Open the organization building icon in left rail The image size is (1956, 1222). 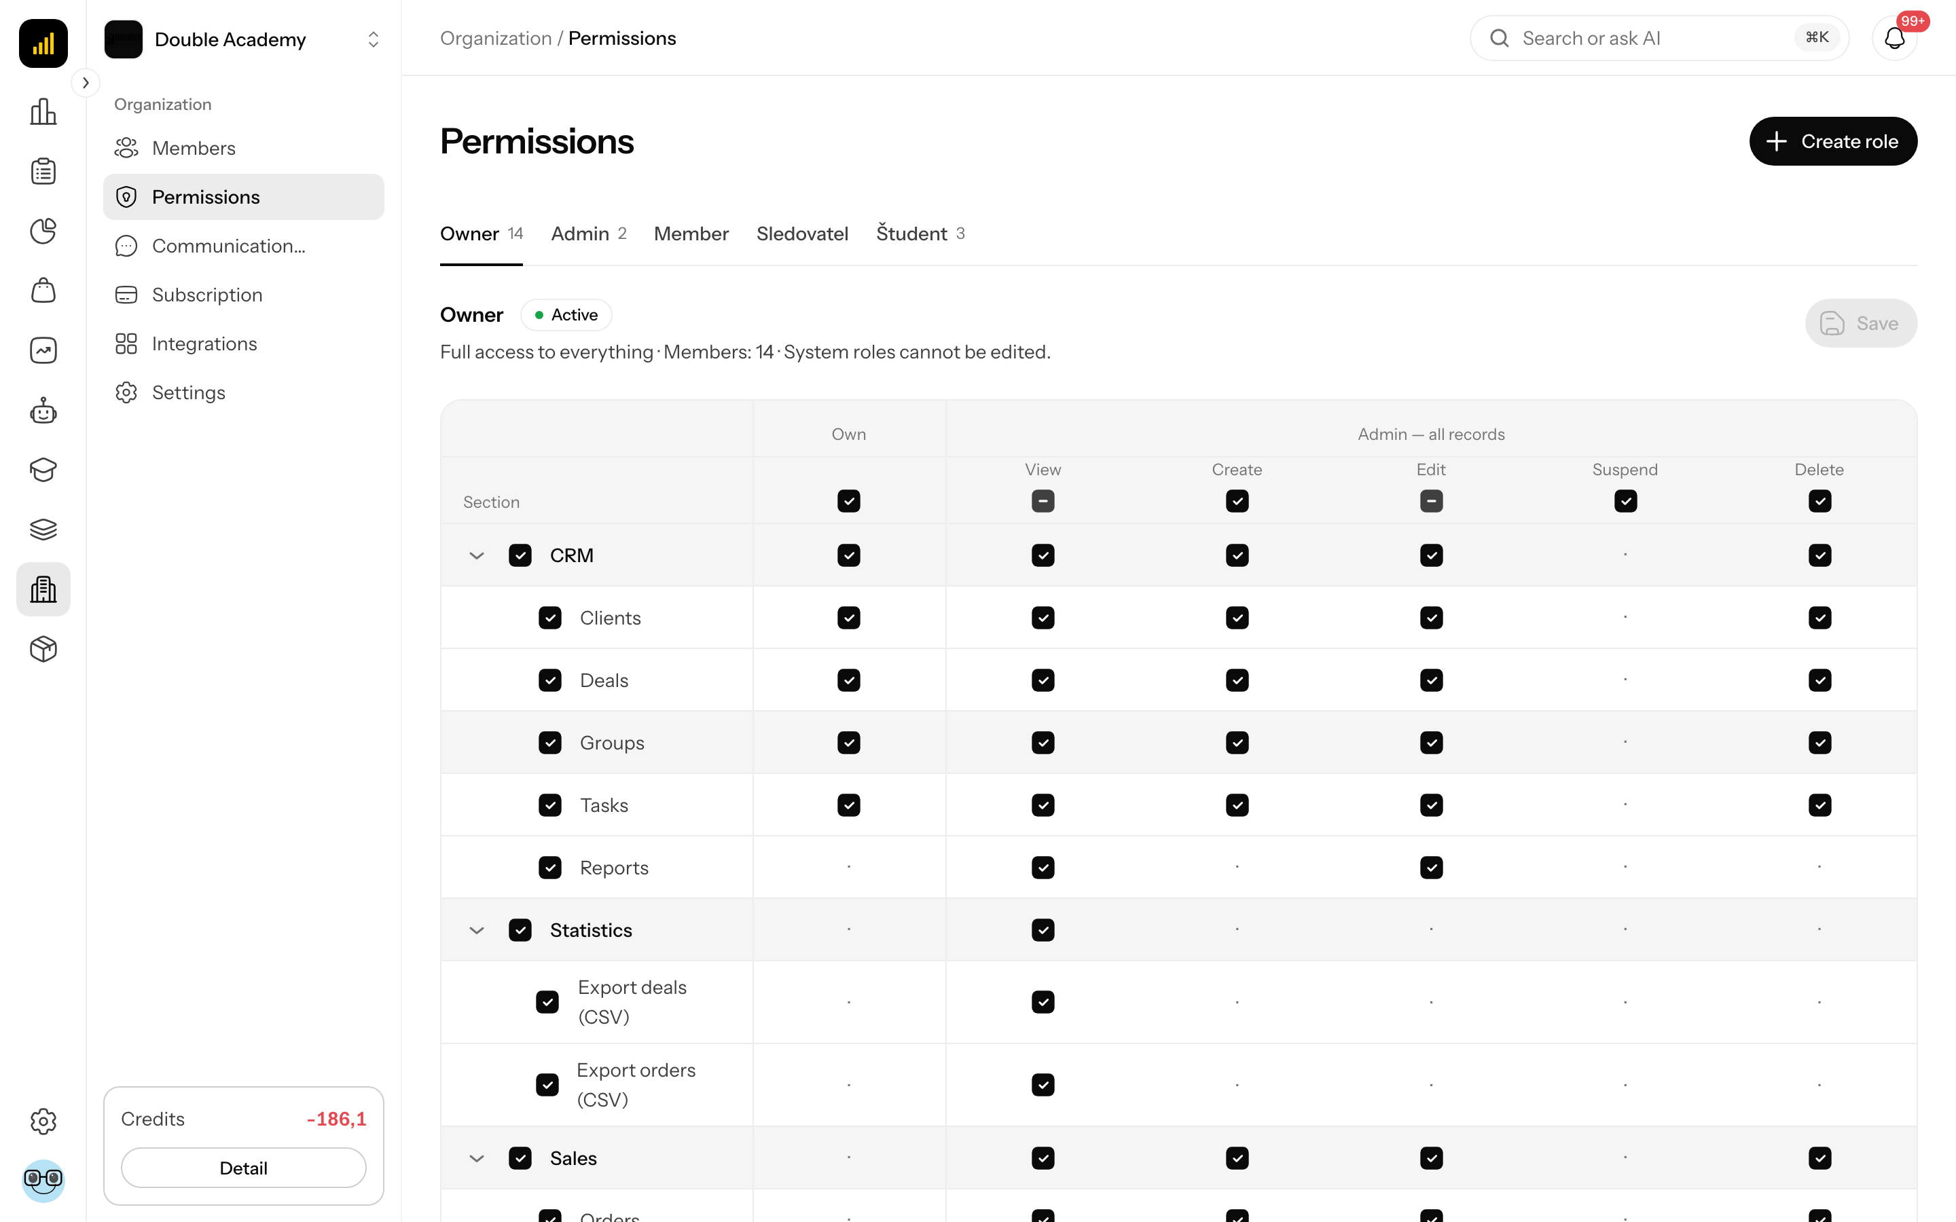point(43,589)
